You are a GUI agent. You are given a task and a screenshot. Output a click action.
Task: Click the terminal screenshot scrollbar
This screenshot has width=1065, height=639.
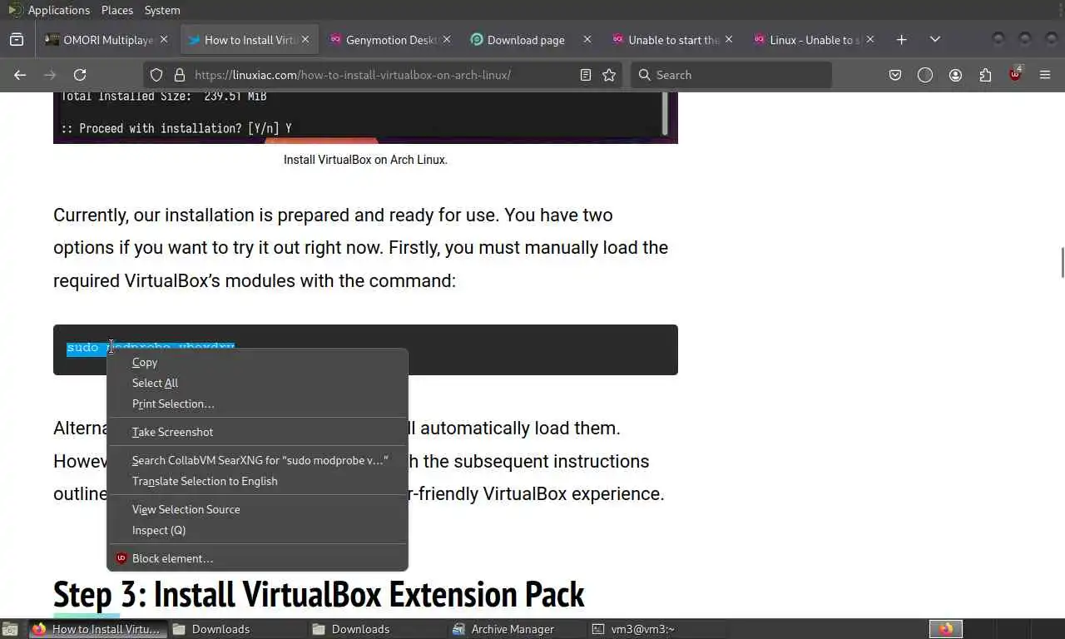pos(665,113)
